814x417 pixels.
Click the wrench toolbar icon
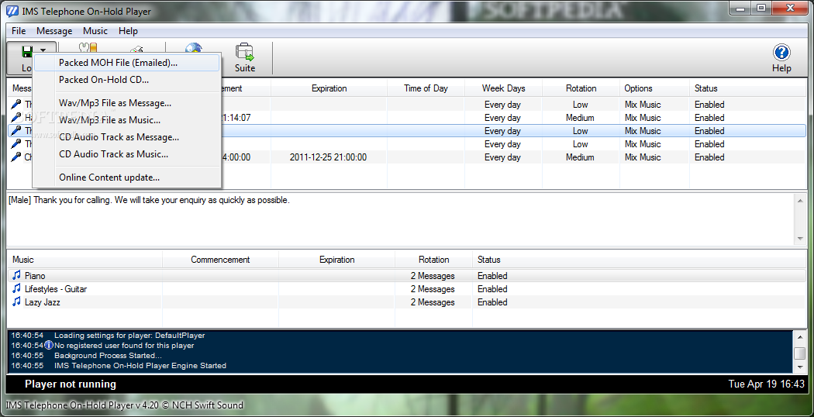click(88, 49)
